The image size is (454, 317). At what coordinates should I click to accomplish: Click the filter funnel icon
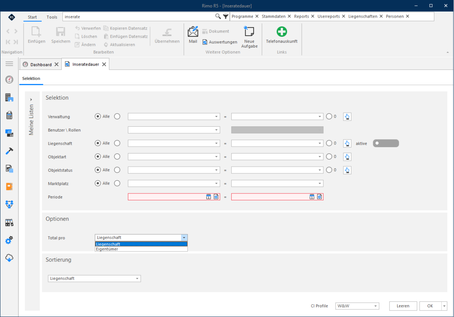click(x=226, y=16)
